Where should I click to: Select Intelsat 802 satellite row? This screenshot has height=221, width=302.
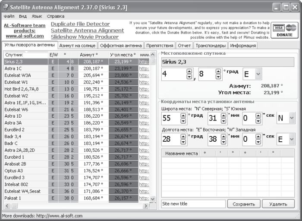click(x=76, y=184)
